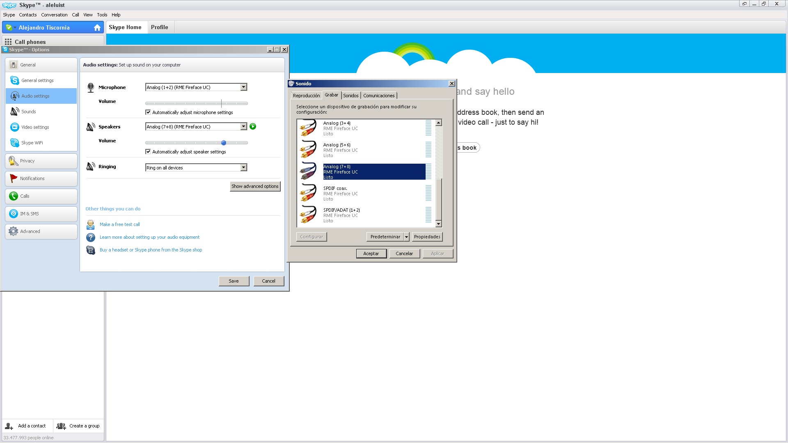Click Cancel in Skype Options

[x=269, y=281]
